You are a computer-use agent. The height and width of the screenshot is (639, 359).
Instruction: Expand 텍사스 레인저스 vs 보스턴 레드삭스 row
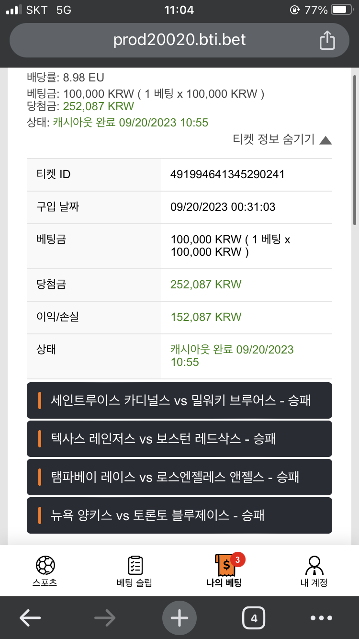tap(179, 439)
